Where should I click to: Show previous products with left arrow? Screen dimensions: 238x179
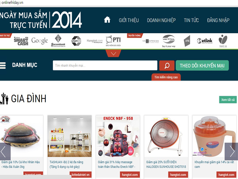(5, 151)
